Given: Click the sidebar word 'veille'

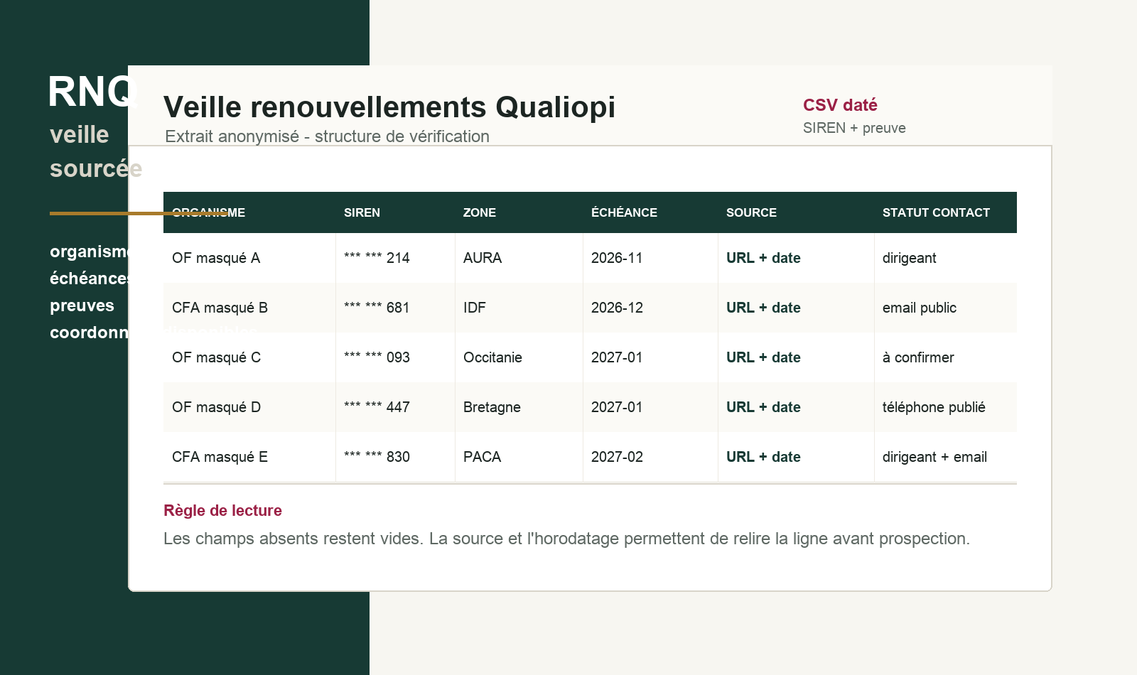Looking at the screenshot, I should (x=79, y=135).
